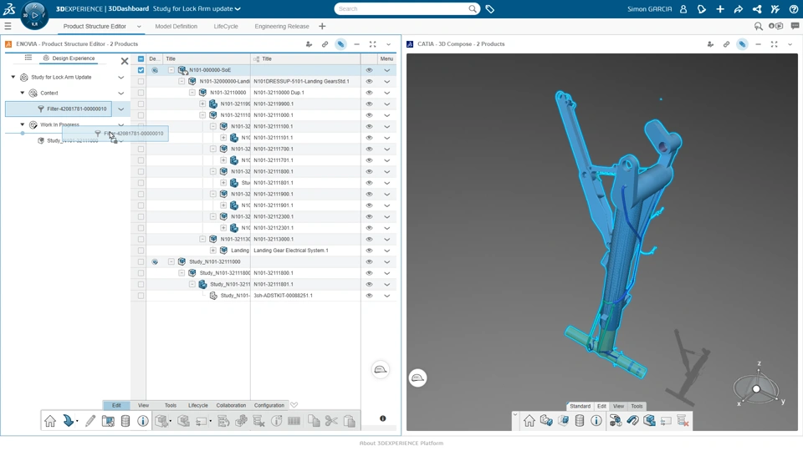This screenshot has width=803, height=451.
Task: Click the XYZ orientation robot compass
Action: (x=756, y=388)
